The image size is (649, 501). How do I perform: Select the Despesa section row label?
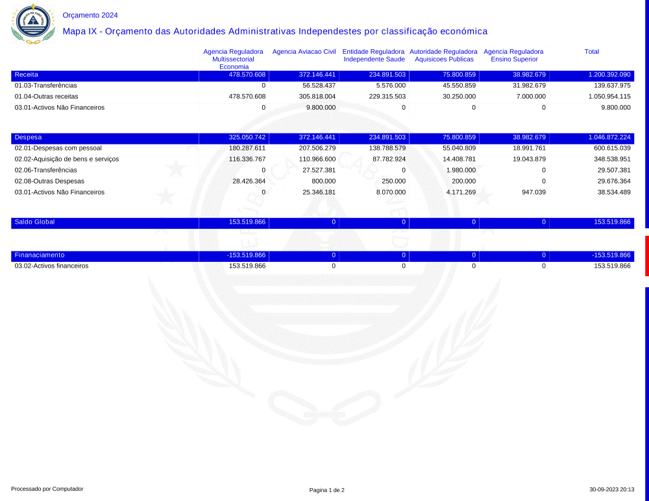coord(28,137)
